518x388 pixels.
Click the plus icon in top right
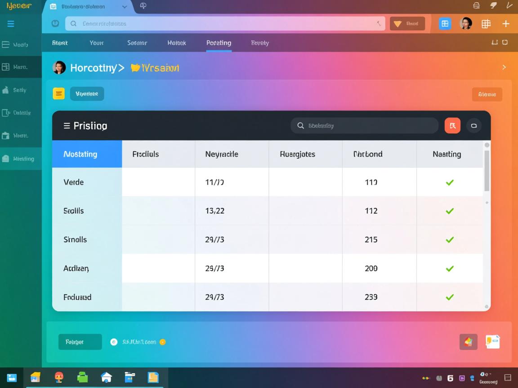506,24
